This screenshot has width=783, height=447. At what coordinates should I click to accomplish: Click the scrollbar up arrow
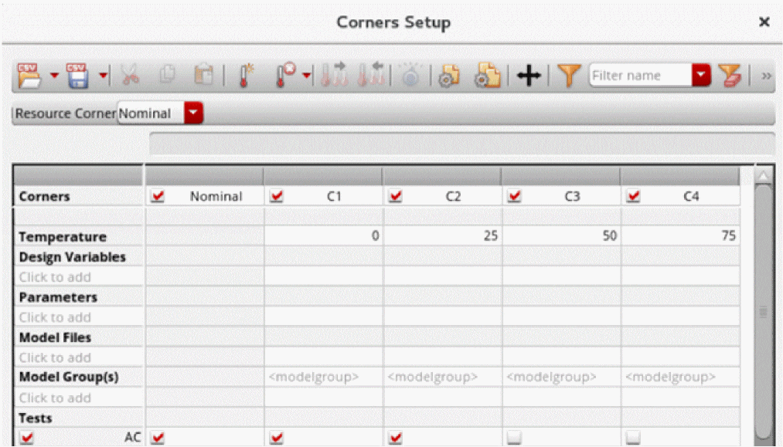pos(763,175)
